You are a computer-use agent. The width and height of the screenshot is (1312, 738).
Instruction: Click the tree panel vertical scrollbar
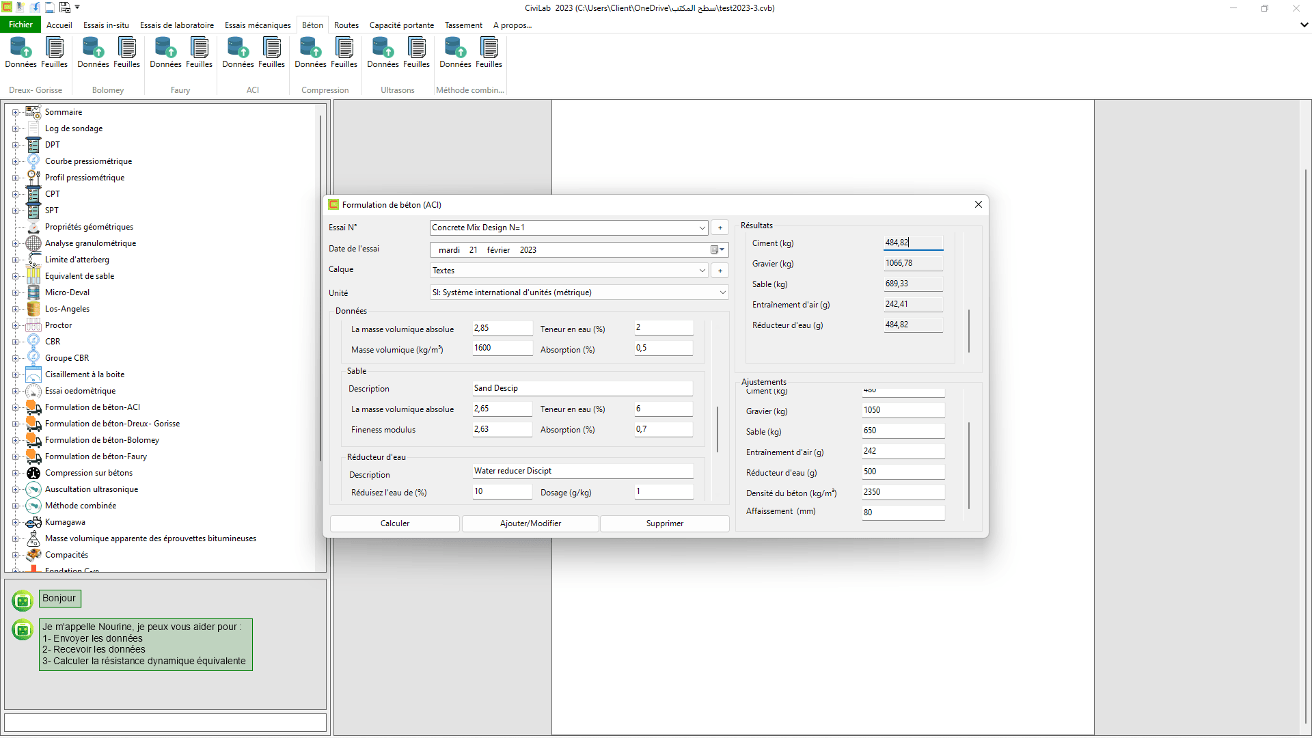tap(320, 287)
